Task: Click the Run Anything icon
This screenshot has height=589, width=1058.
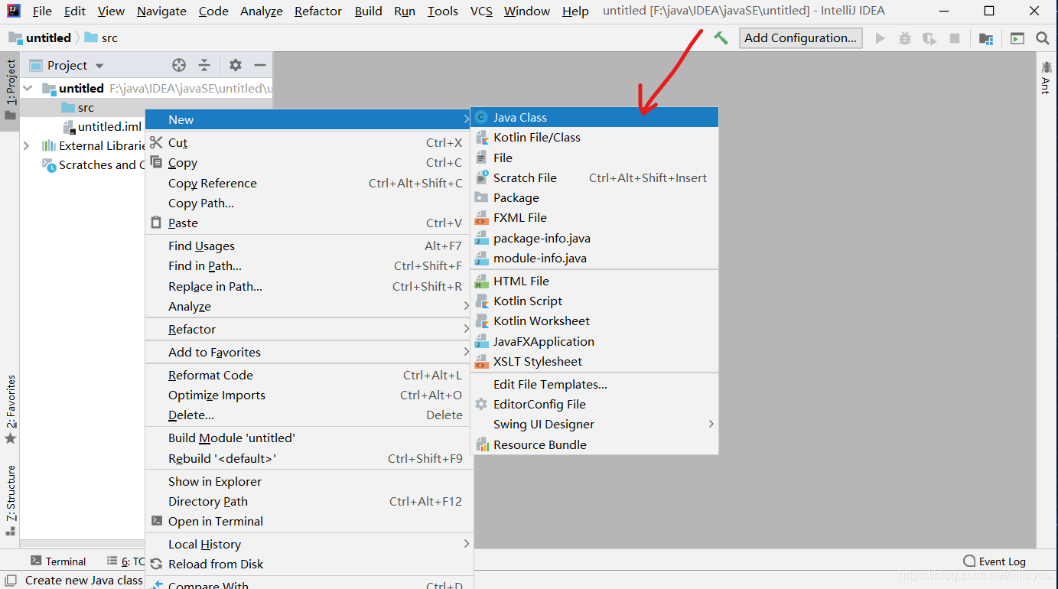Action: (x=1017, y=38)
